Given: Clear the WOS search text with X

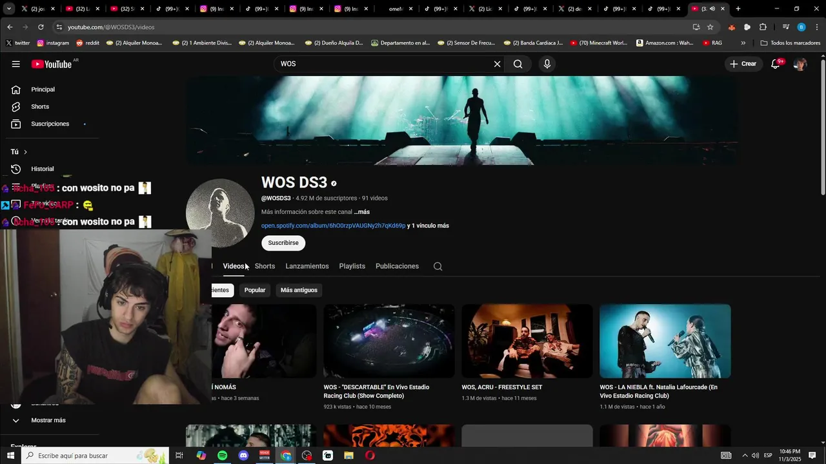Looking at the screenshot, I should (x=497, y=64).
